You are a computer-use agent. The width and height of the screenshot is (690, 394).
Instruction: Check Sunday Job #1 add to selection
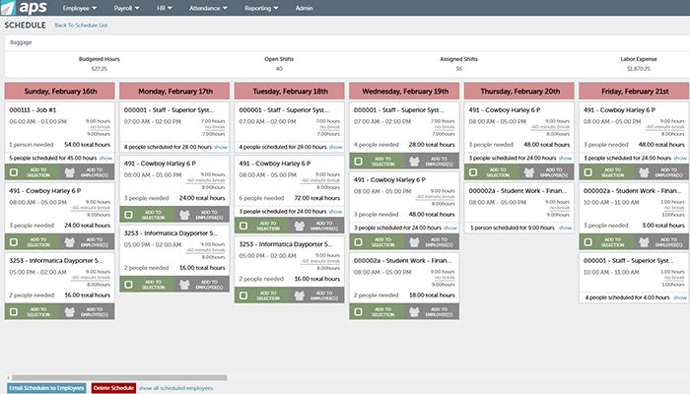pyautogui.click(x=14, y=172)
